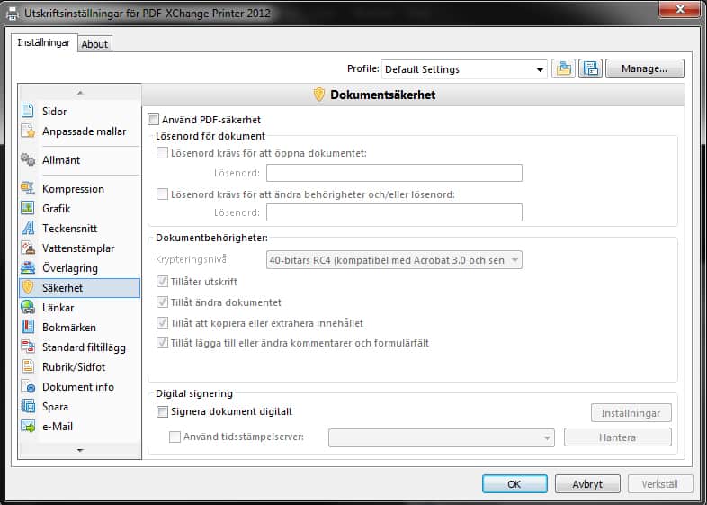Image resolution: width=707 pixels, height=505 pixels.
Task: Select Bokmärken in the sidebar list
Action: (80, 327)
